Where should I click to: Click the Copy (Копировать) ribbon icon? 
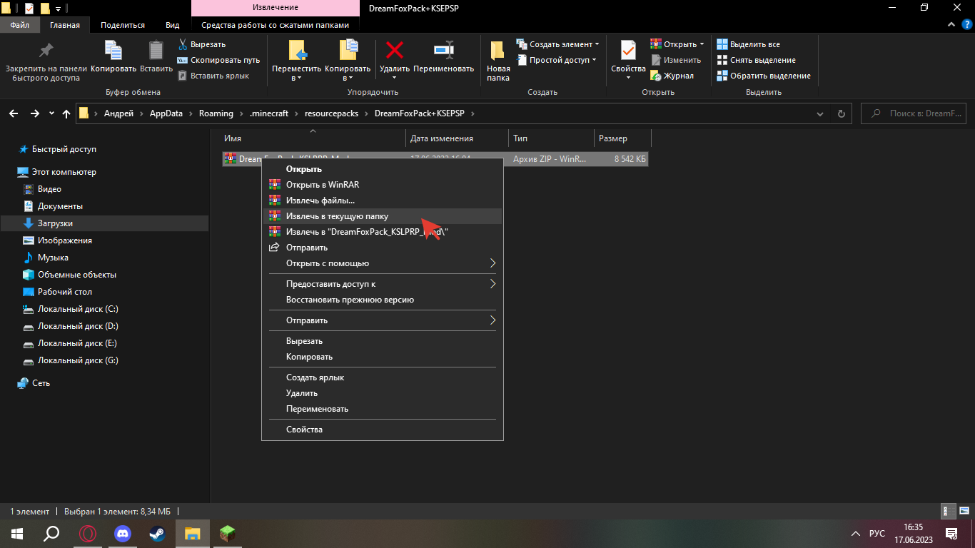tap(113, 51)
